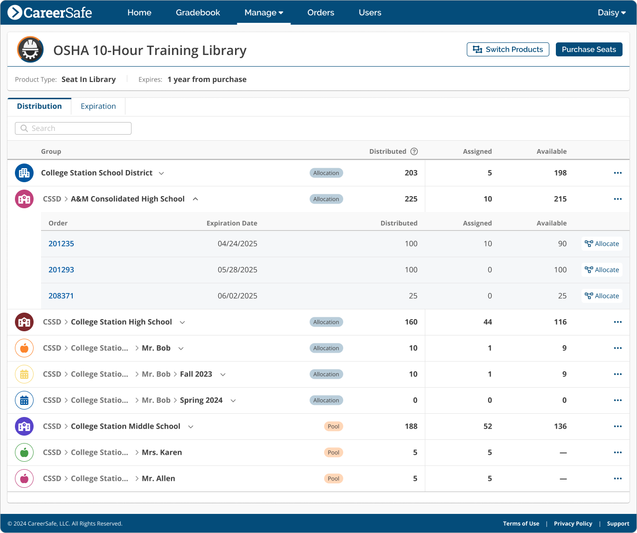Click the Purchase Seats button
The image size is (637, 533).
pos(589,49)
